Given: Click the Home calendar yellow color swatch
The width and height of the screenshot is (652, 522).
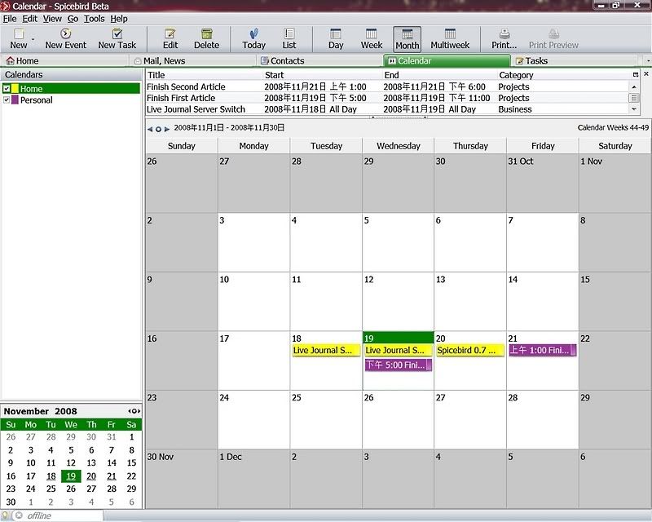Looking at the screenshot, I should pos(15,89).
